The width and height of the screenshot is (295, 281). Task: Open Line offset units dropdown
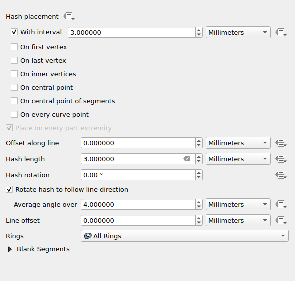pyautogui.click(x=238, y=220)
